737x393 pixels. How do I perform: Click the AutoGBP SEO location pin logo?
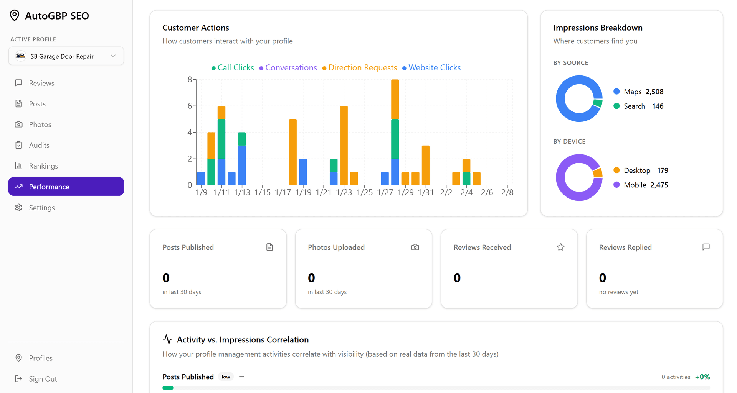tap(15, 15)
